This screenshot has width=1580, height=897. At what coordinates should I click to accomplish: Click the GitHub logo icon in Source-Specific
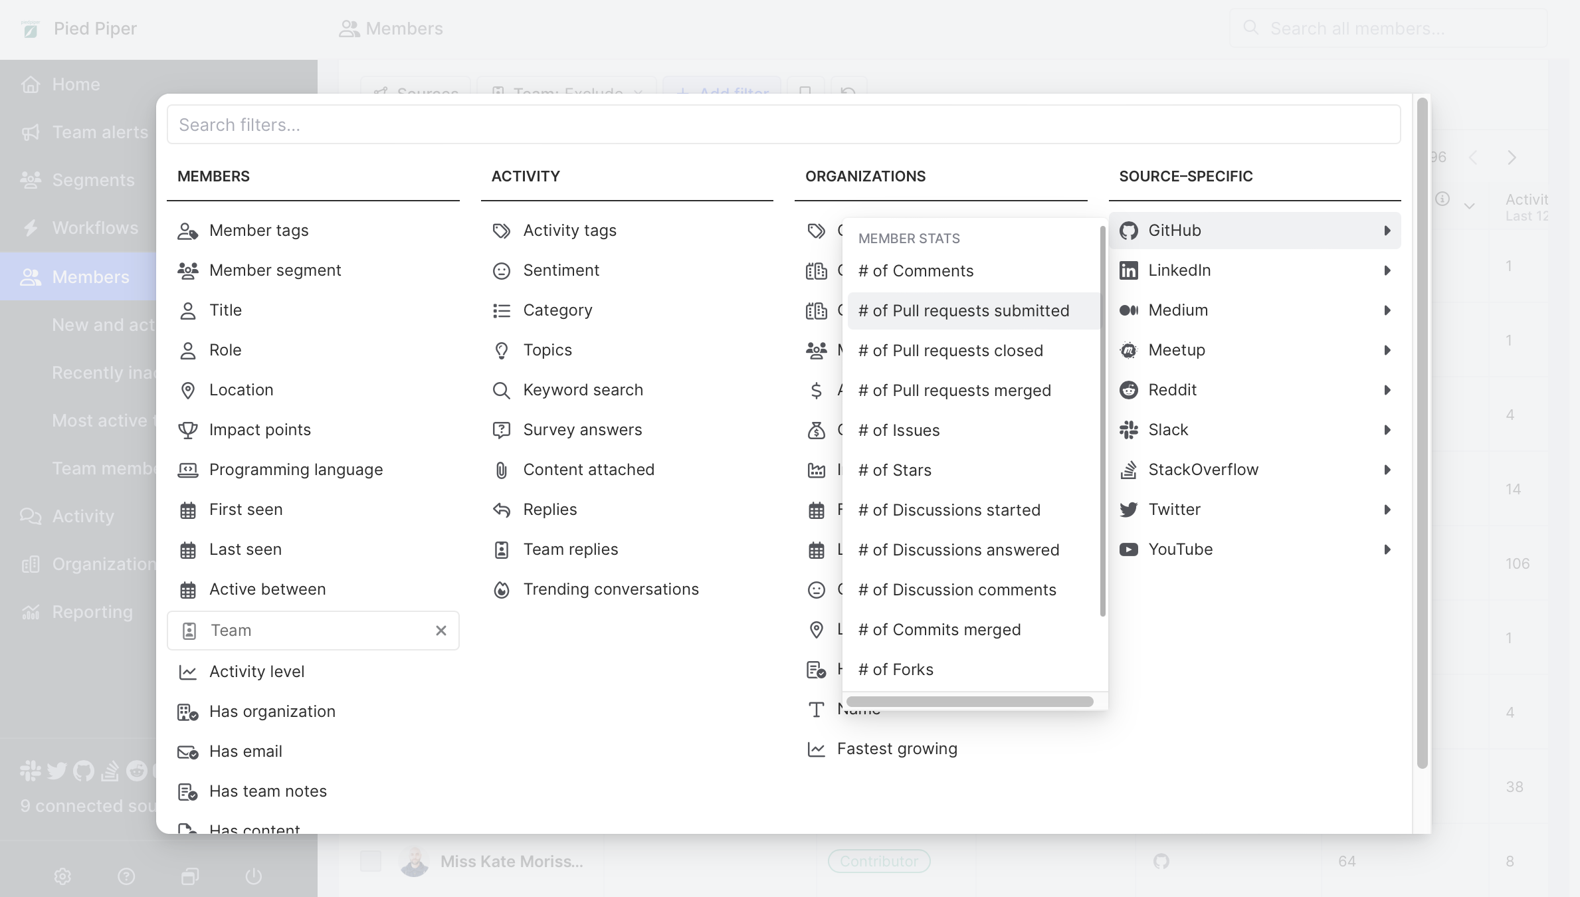1128,231
